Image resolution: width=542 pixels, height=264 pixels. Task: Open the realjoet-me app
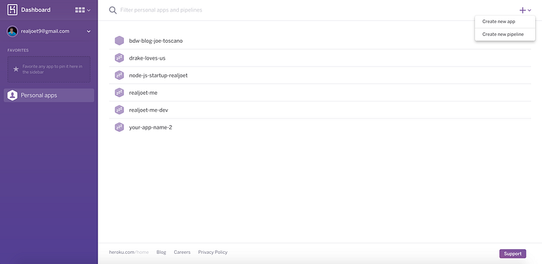143,93
